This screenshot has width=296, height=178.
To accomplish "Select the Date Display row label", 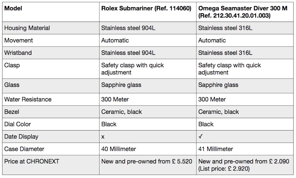I will click(x=21, y=136).
